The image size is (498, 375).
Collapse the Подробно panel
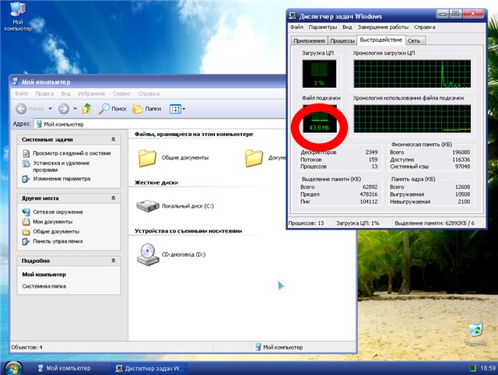click(113, 261)
